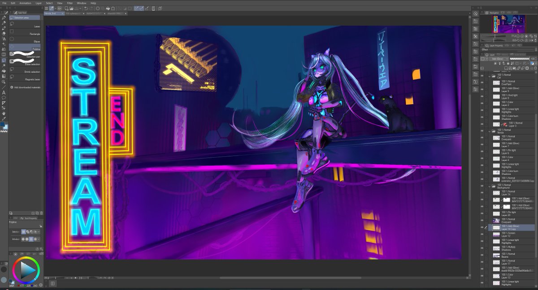Open the Window menu
The width and height of the screenshot is (538, 290).
pos(82,3)
